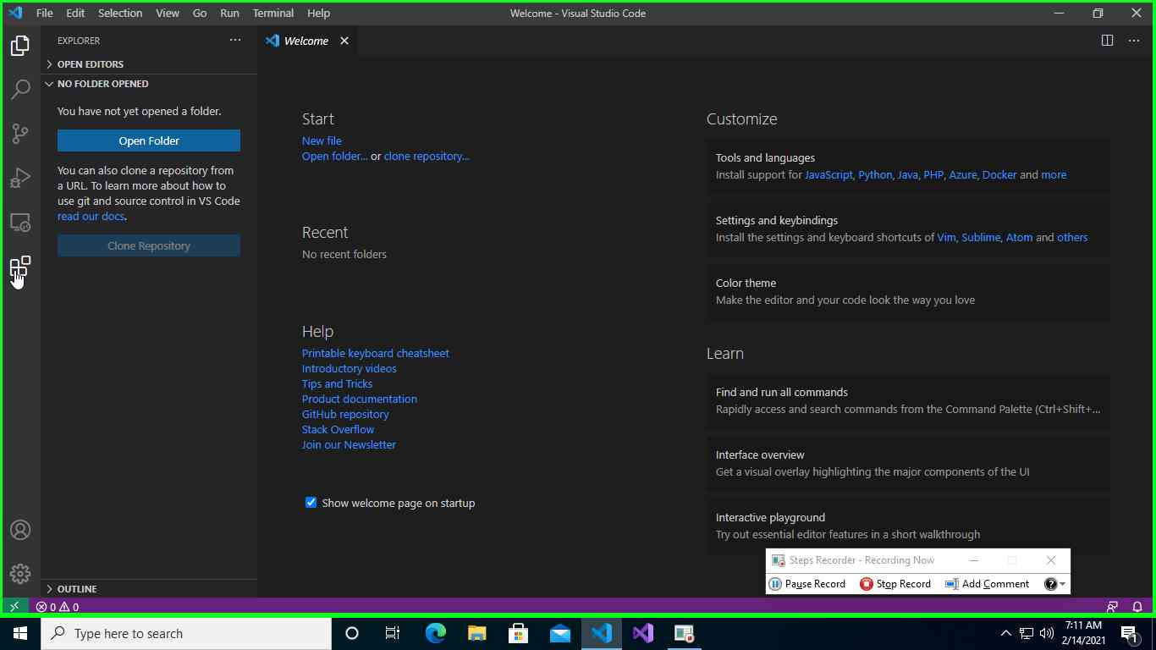The image size is (1156, 650).
Task: Open Windows Start menu
Action: click(x=20, y=633)
